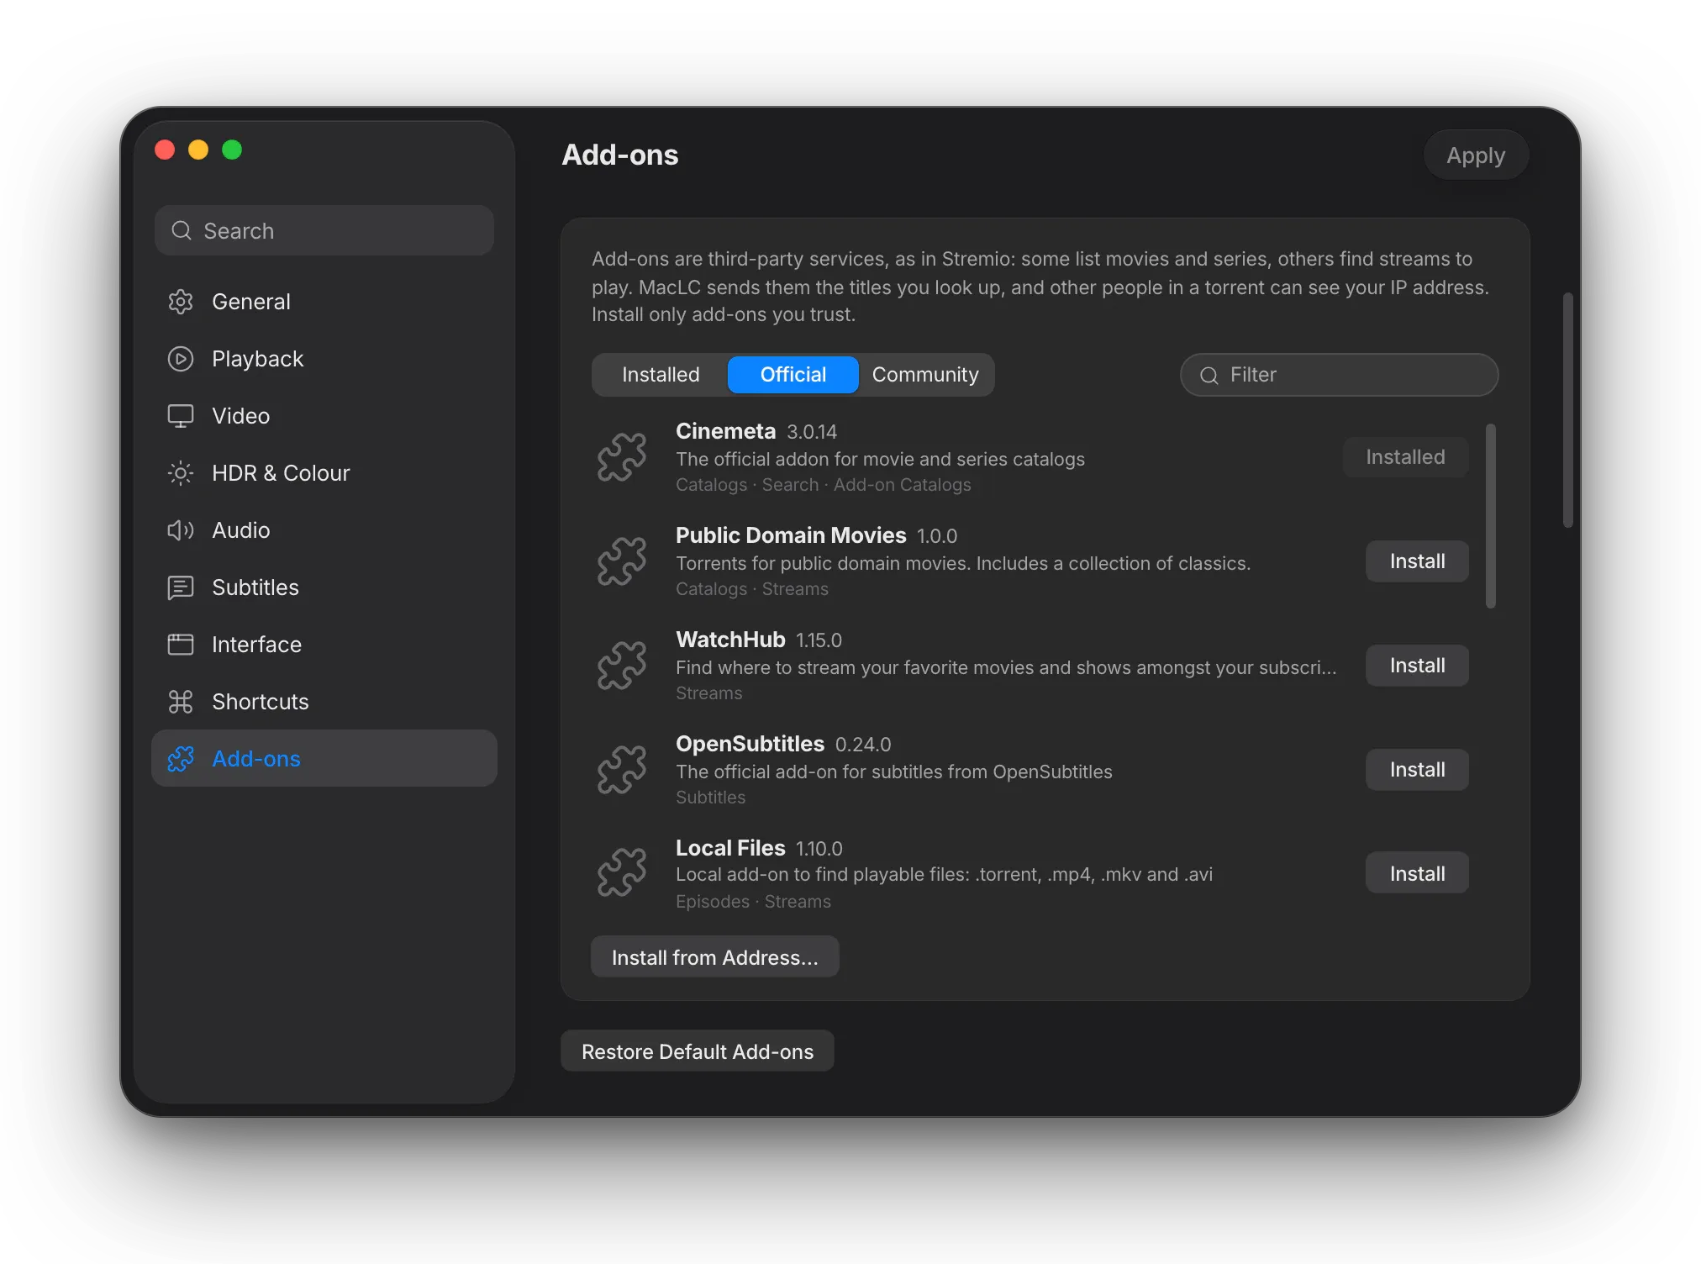This screenshot has height=1264, width=1701.
Task: Click the Public Domain Movies title
Action: pyautogui.click(x=791, y=535)
